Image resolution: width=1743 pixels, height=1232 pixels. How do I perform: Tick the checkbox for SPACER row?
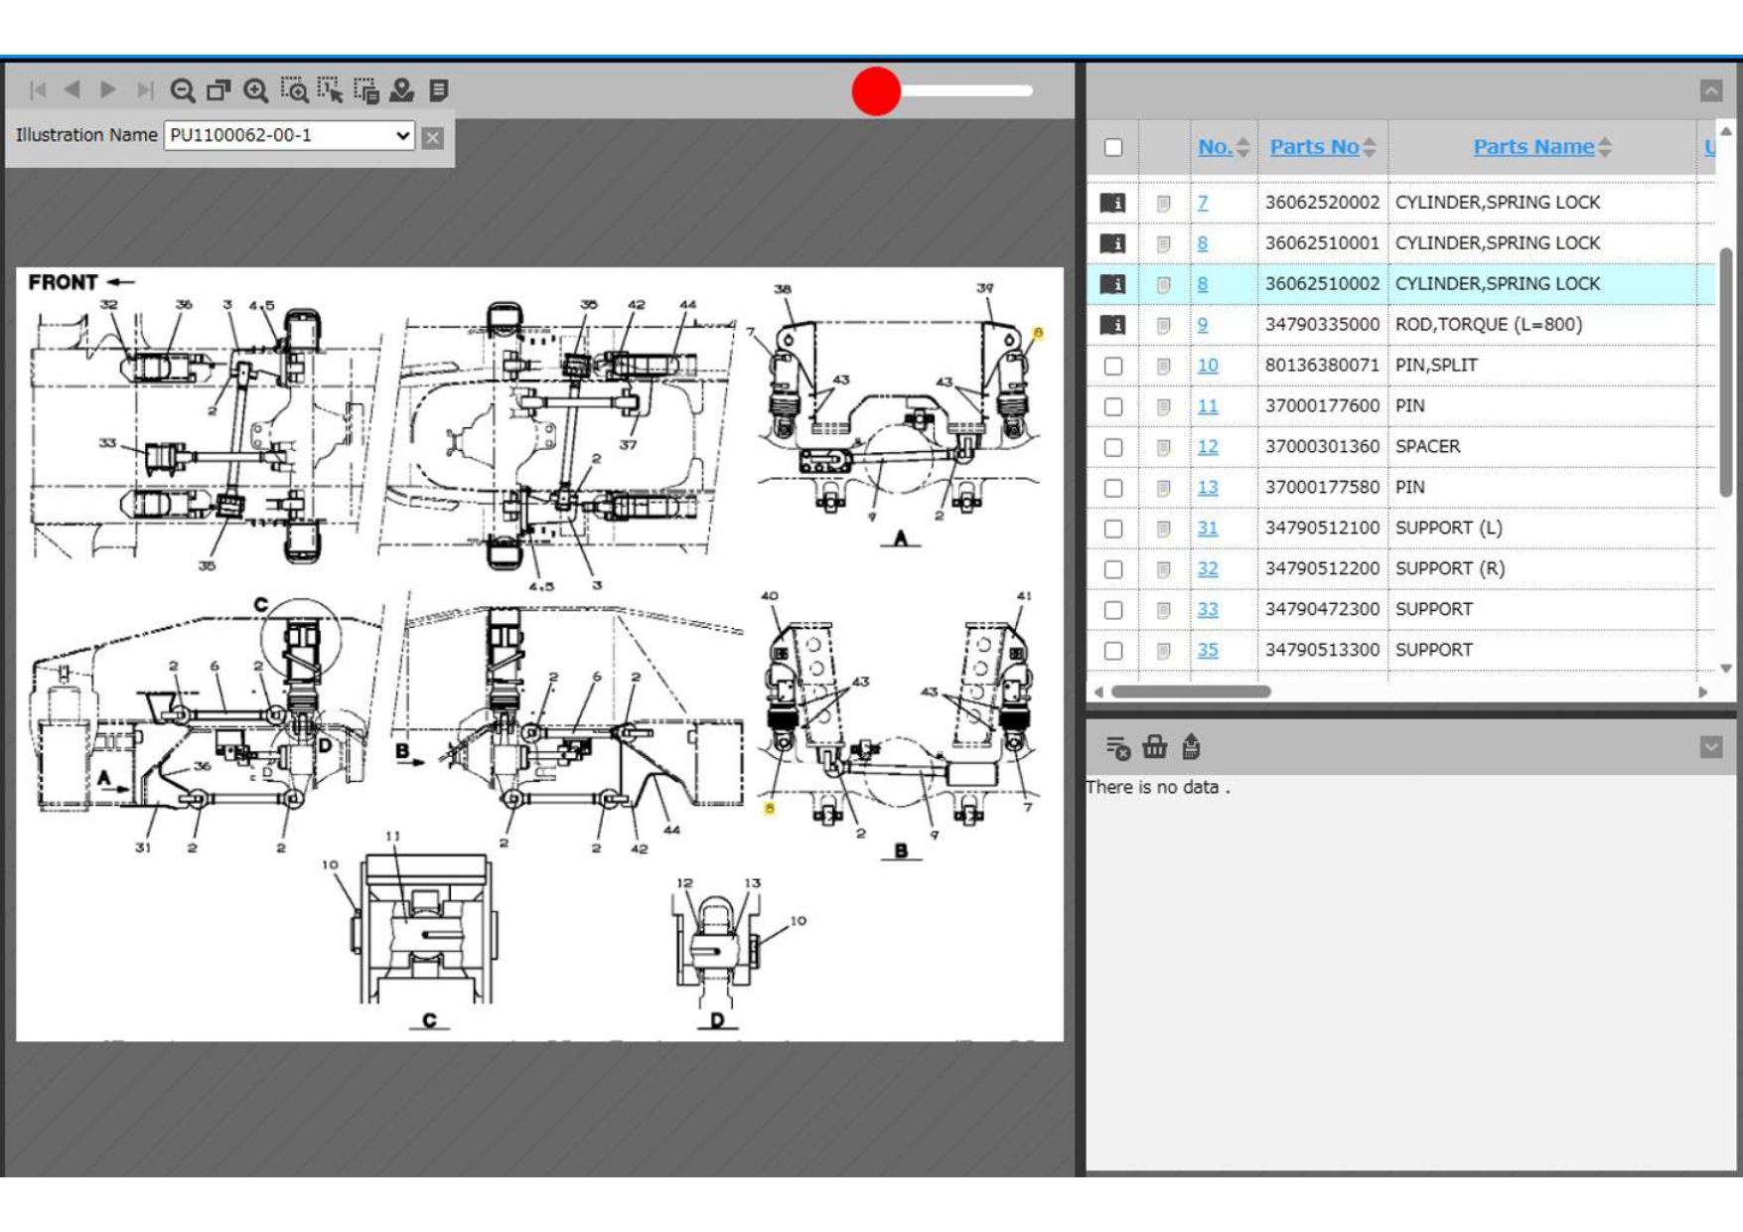[x=1112, y=447]
